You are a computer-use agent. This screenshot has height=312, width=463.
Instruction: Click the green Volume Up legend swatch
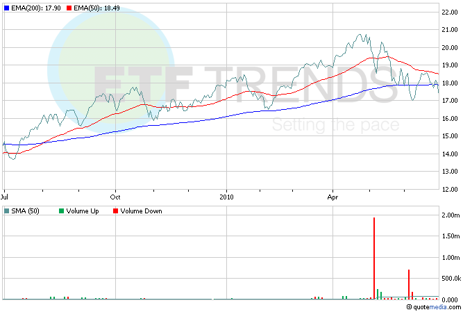61,211
